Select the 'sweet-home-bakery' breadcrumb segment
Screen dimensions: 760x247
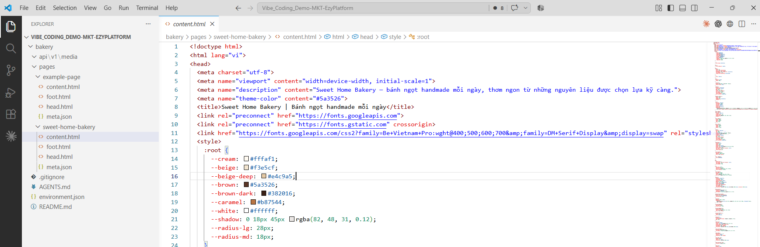[240, 37]
